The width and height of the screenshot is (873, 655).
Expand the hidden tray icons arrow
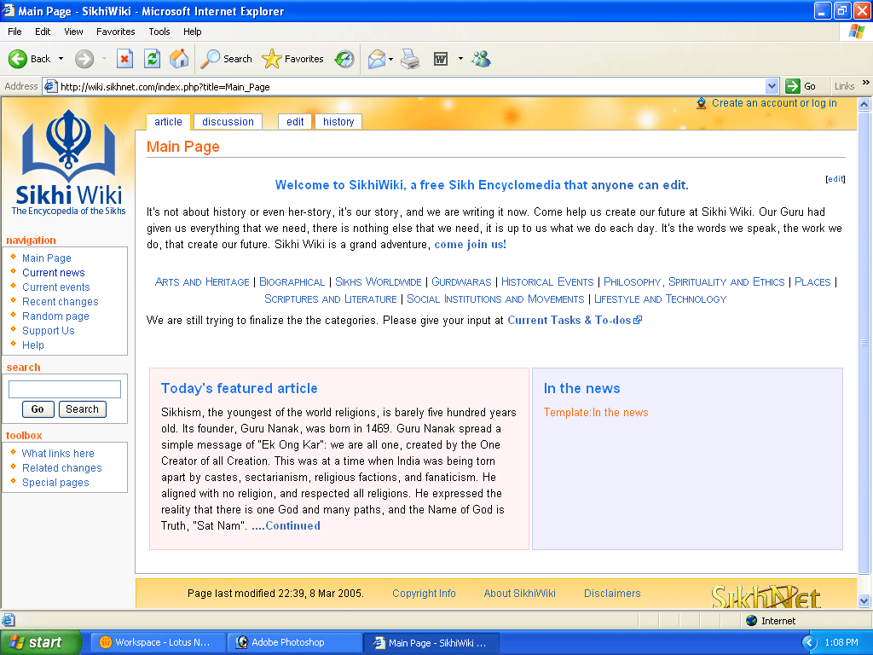pos(809,642)
